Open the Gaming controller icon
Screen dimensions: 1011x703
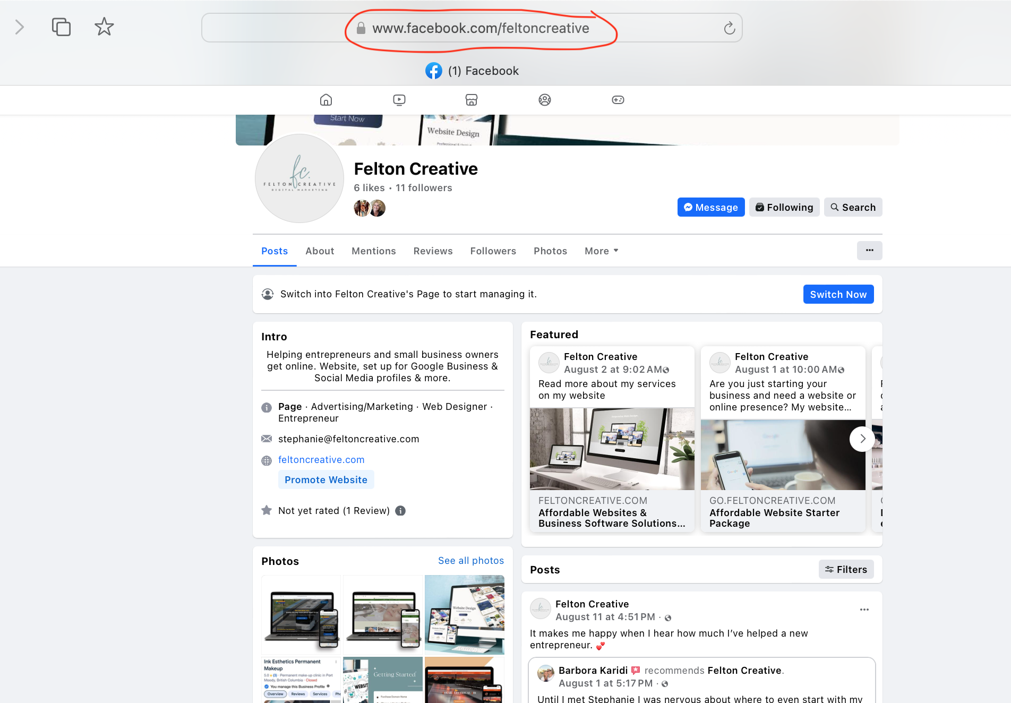click(x=618, y=100)
